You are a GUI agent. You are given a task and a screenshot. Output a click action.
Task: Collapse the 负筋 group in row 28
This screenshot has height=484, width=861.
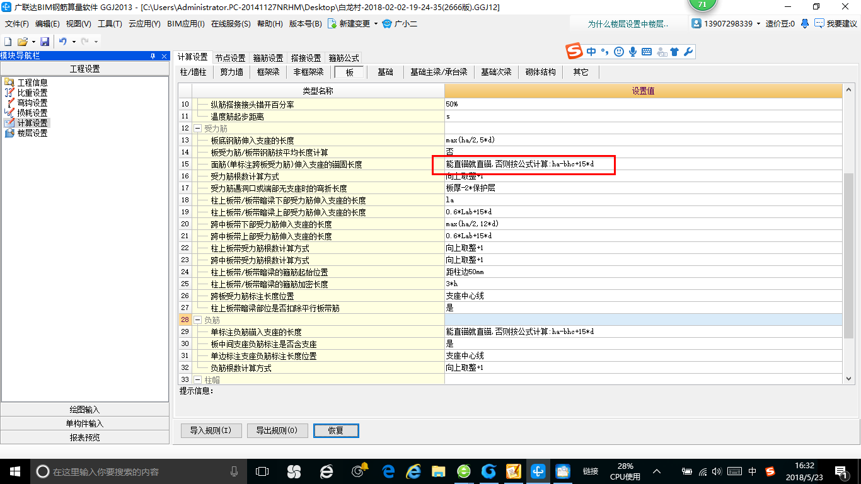click(197, 320)
